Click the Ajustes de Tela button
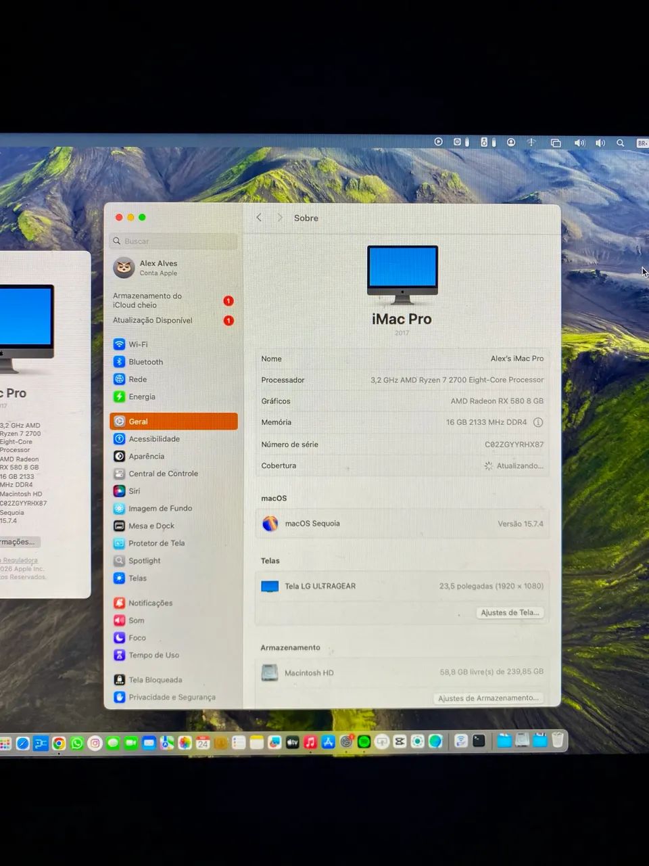 pyautogui.click(x=510, y=613)
